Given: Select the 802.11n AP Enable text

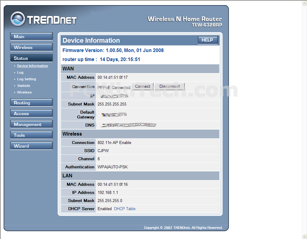Looking at the screenshot, I should tap(114, 142).
